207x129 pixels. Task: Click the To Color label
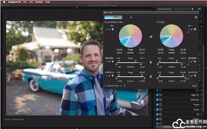161,22
